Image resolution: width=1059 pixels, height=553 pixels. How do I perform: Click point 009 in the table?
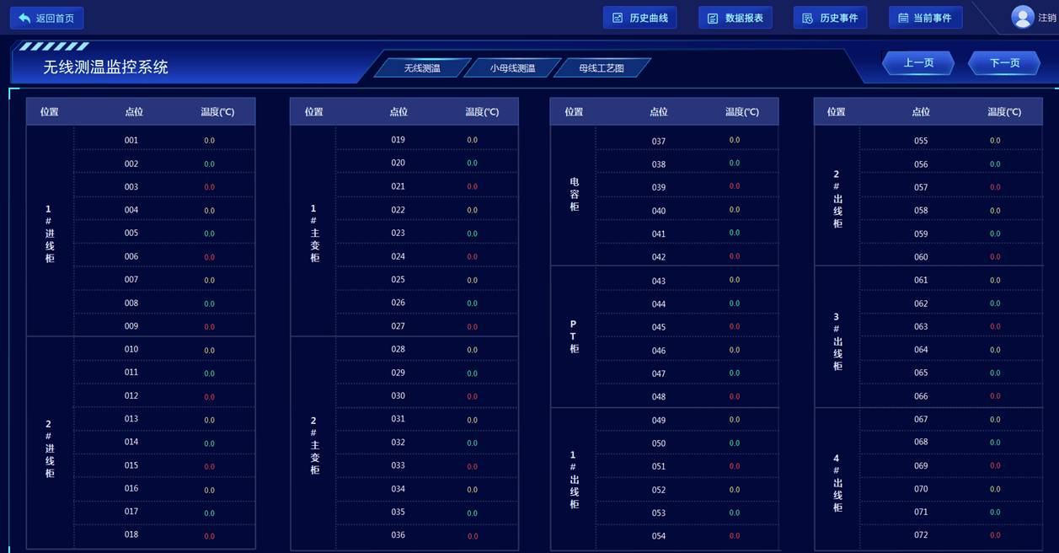click(131, 326)
